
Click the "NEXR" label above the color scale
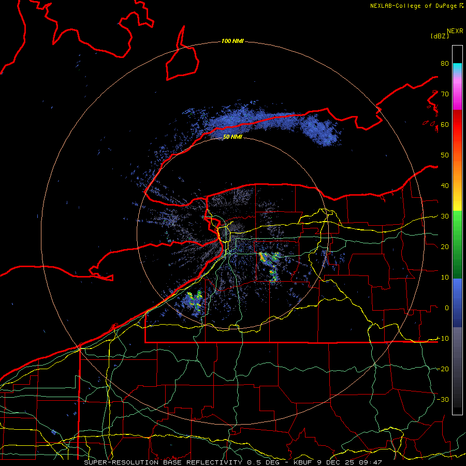pos(455,31)
